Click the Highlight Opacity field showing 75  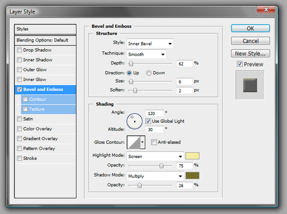tap(185, 165)
